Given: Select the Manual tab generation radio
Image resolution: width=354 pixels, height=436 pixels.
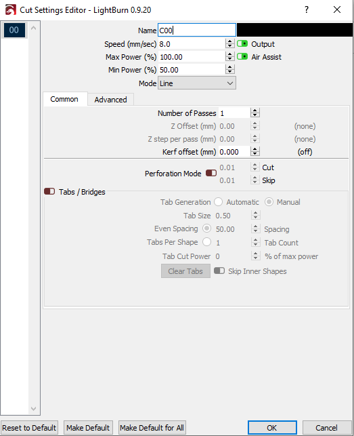Looking at the screenshot, I should point(269,202).
